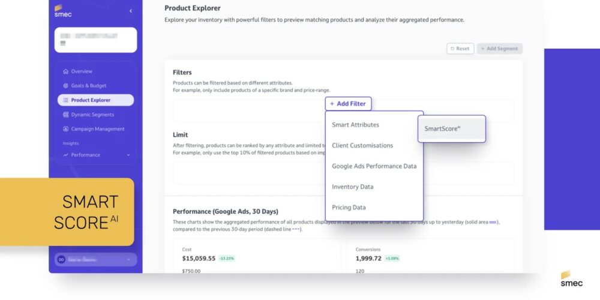
Task: Expand the Performance section chevron
Action: (x=128, y=155)
